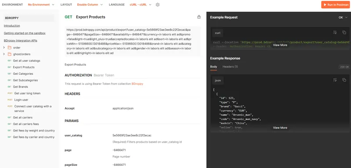Copy the json example response
Viewport: 351px width, 168px height.
(344, 80)
